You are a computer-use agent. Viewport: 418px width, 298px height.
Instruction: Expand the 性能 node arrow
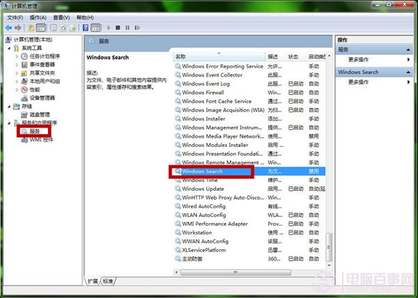(17, 90)
